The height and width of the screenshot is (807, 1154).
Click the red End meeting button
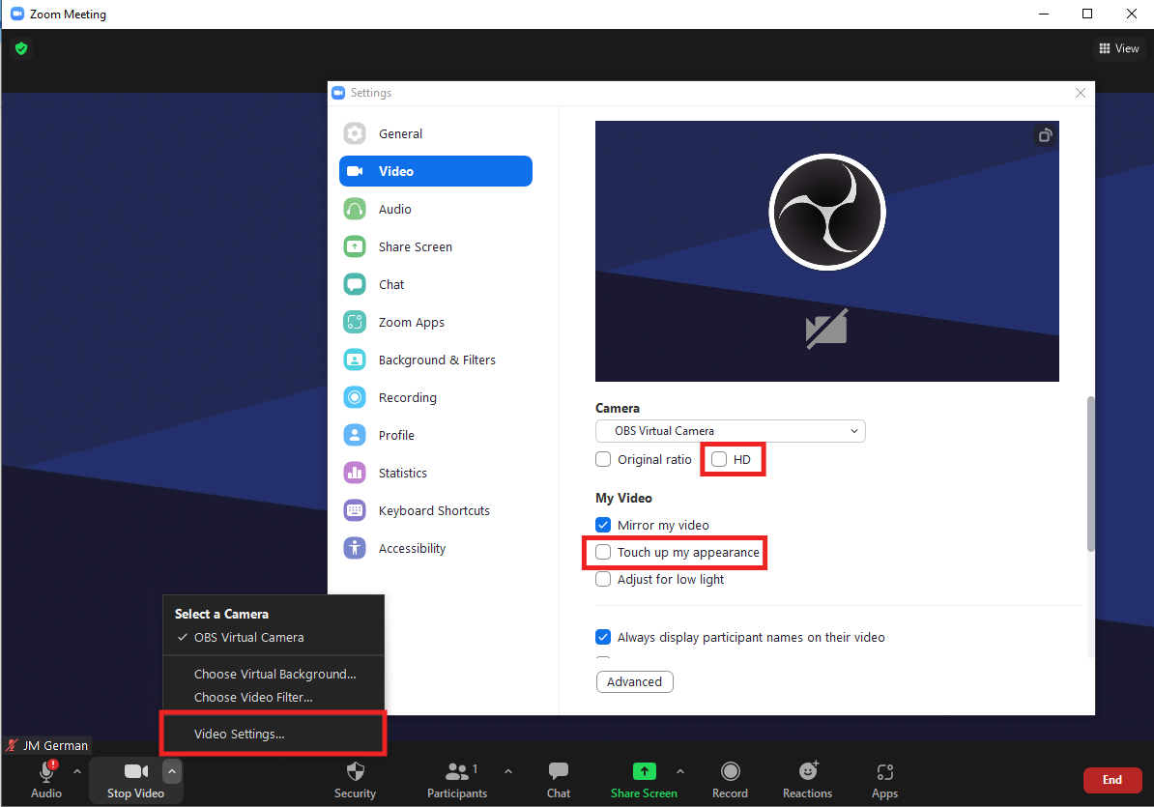[x=1112, y=780]
